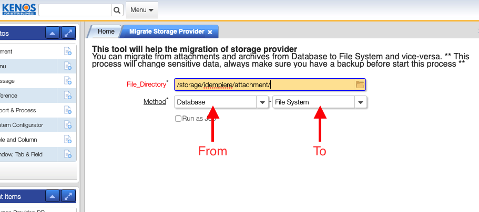This screenshot has height=212, width=479.
Task: Click the File_Directory path input field
Action: pyautogui.click(x=263, y=84)
